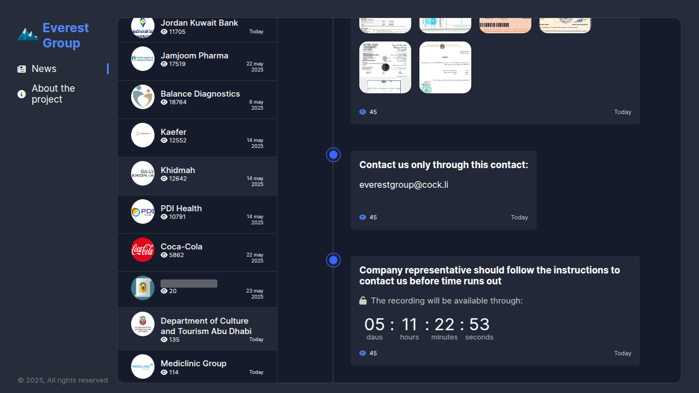Click the Balance Diagnostics logo
This screenshot has height=393, width=699.
[143, 97]
